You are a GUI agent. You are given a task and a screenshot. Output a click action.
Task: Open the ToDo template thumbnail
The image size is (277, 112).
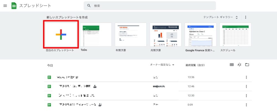(96, 34)
